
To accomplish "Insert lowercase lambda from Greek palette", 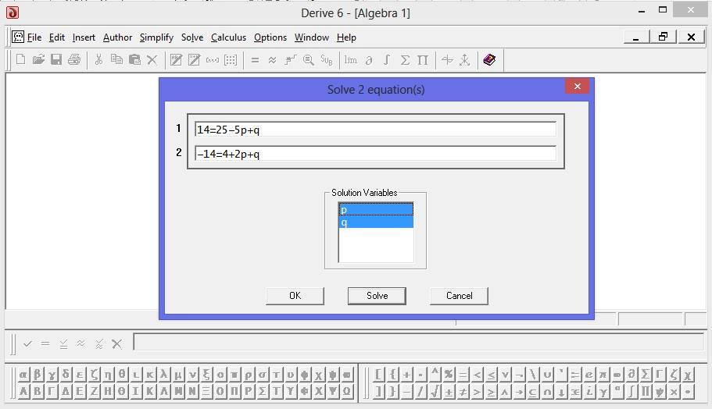I will coord(164,375).
